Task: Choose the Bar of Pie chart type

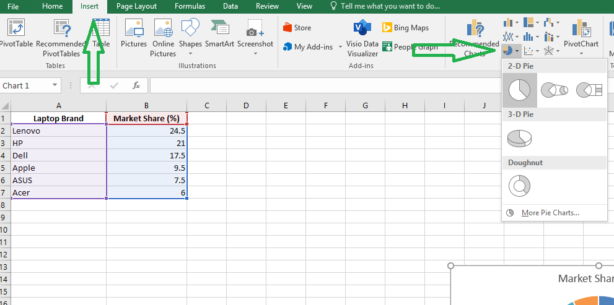Action: 589,90
